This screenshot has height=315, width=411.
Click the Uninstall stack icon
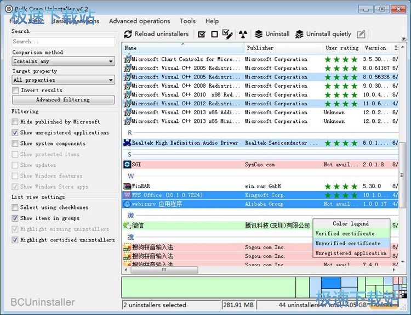pyautogui.click(x=259, y=34)
